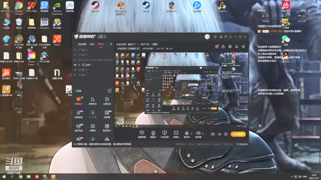
Task: Toggle the preview eye icon in bottom bar
Action: click(x=219, y=134)
